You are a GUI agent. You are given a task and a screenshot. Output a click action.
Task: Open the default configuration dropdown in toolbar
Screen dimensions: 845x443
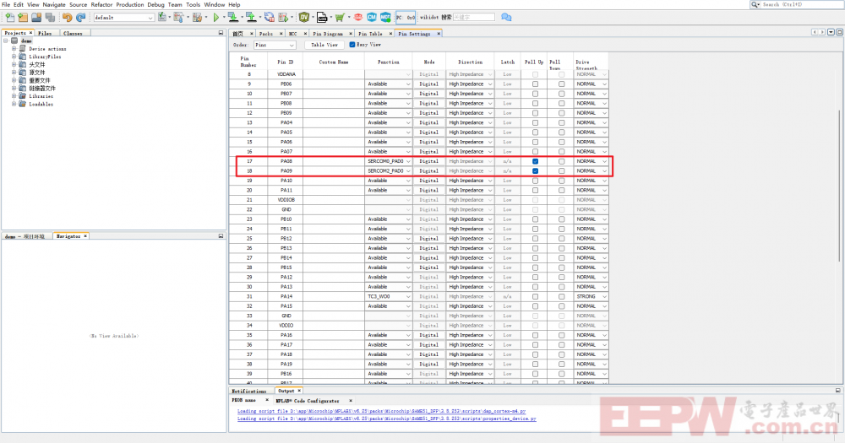pos(124,17)
